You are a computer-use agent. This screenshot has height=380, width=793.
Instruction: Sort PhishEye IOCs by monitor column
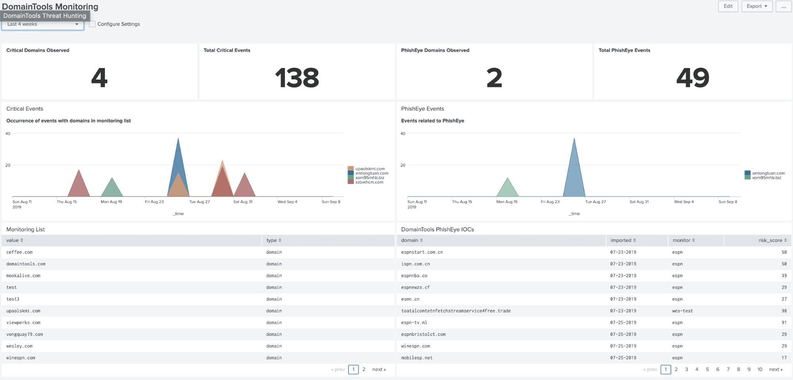point(684,240)
